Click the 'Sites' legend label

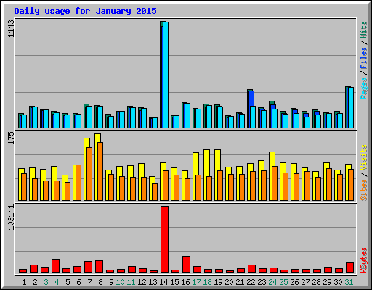[364, 190]
